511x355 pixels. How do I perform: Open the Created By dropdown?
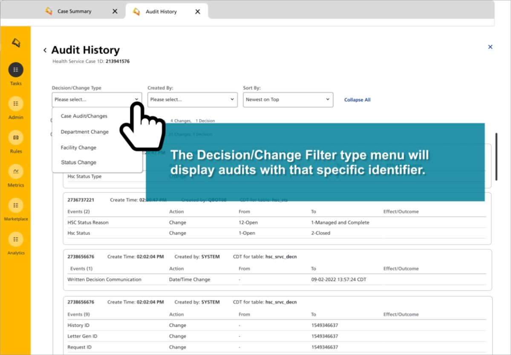tap(192, 100)
